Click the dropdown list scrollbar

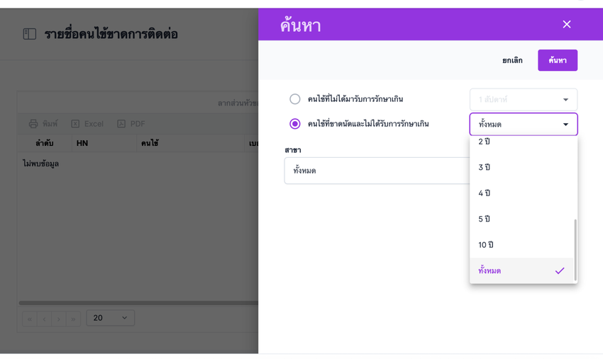pyautogui.click(x=575, y=249)
